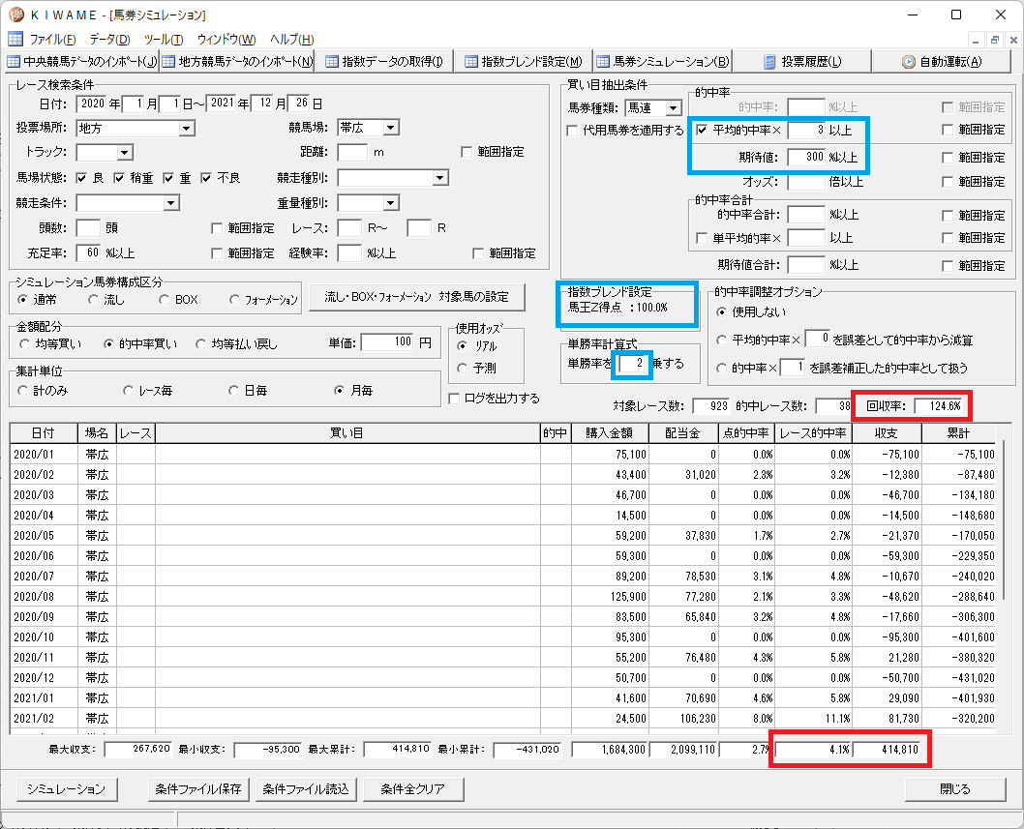Viewport: 1024px width, 829px height.
Task: Expand the 競走種別 dropdown
Action: tap(440, 178)
